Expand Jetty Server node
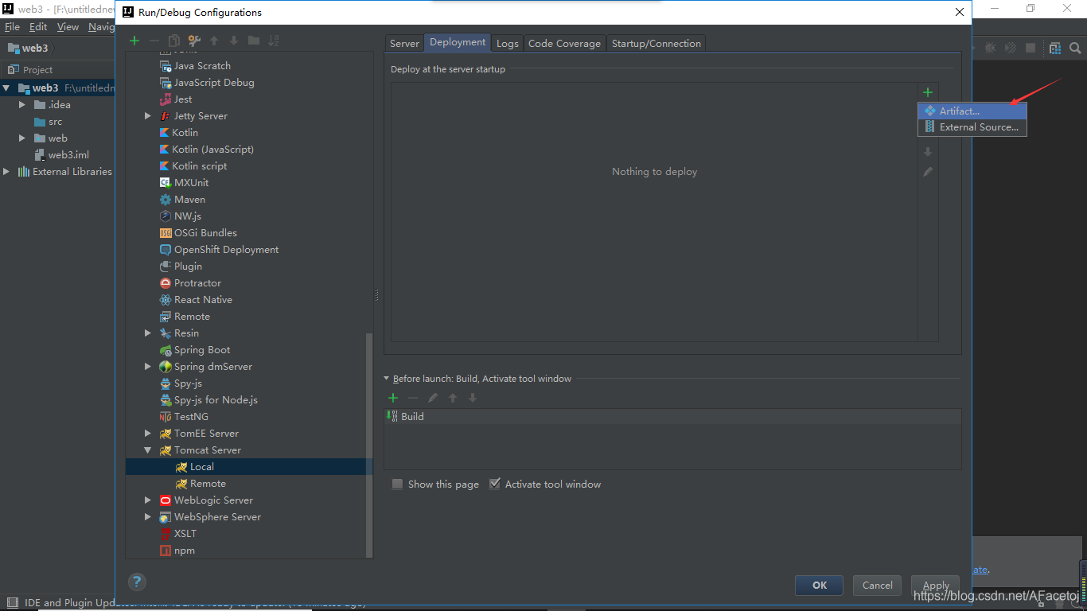The height and width of the screenshot is (611, 1087). click(x=148, y=116)
